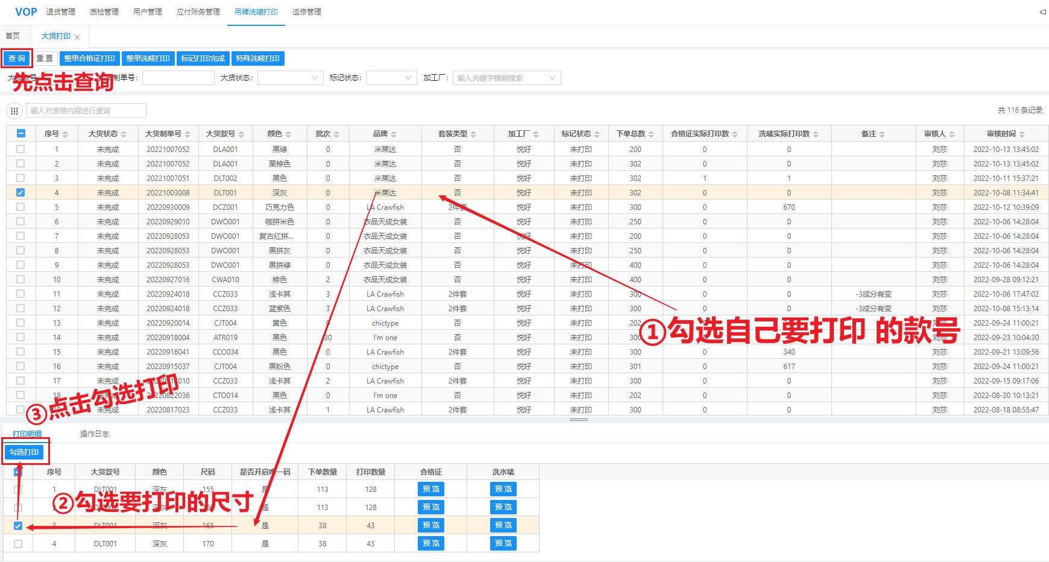Click the sort icon on 序号 column
The width and height of the screenshot is (1049, 562).
pyautogui.click(x=65, y=134)
